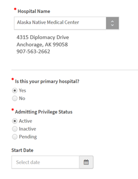Click the 'Is this your primary hospital?' label
The width and height of the screenshot is (138, 179).
coord(47,81)
